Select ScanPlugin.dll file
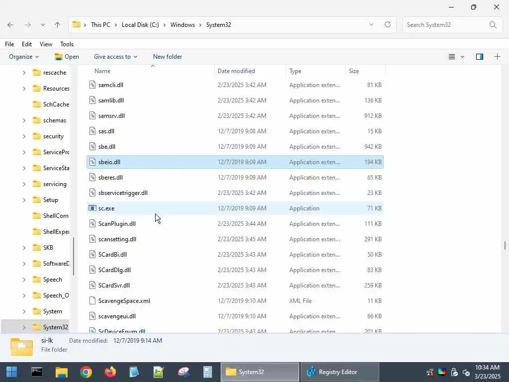509x382 pixels. click(235, 224)
